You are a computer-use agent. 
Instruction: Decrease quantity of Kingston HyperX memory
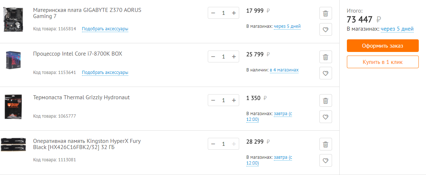(213, 144)
